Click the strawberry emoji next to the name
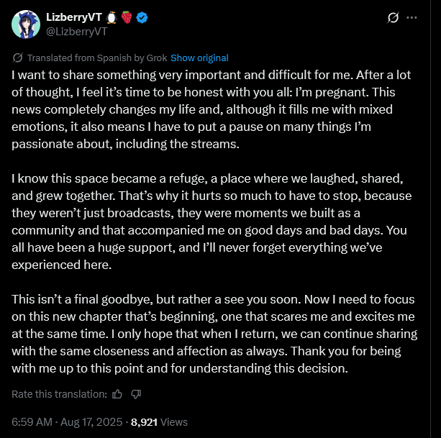 tap(126, 17)
